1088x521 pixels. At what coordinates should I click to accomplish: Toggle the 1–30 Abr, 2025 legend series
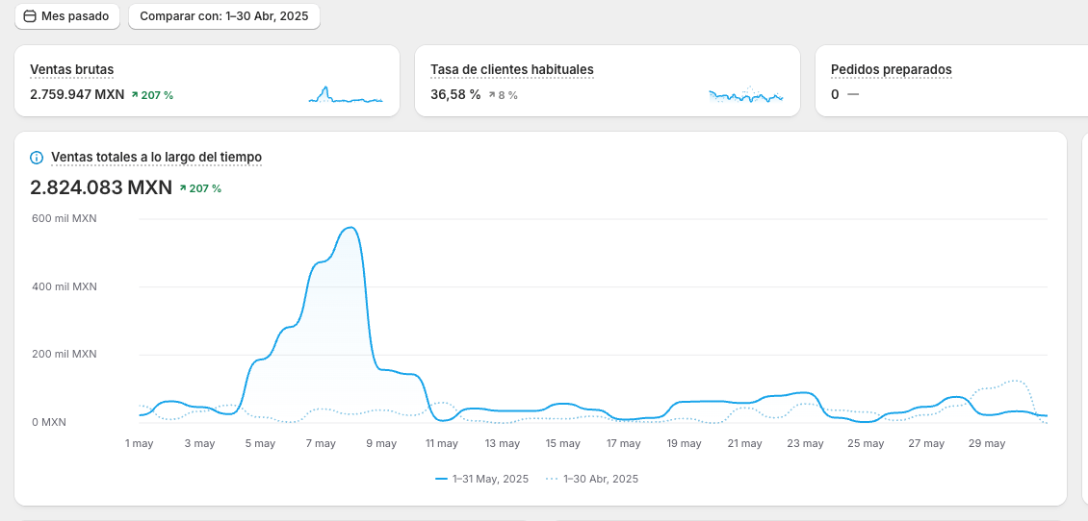tap(591, 479)
